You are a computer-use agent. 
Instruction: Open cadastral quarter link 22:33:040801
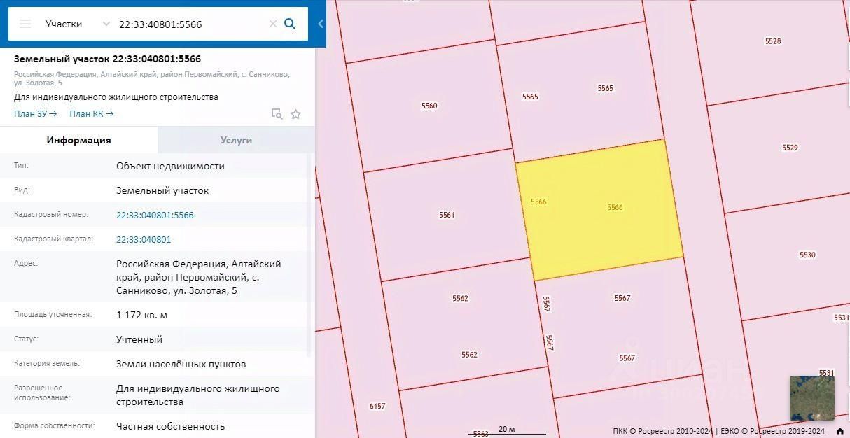(144, 239)
